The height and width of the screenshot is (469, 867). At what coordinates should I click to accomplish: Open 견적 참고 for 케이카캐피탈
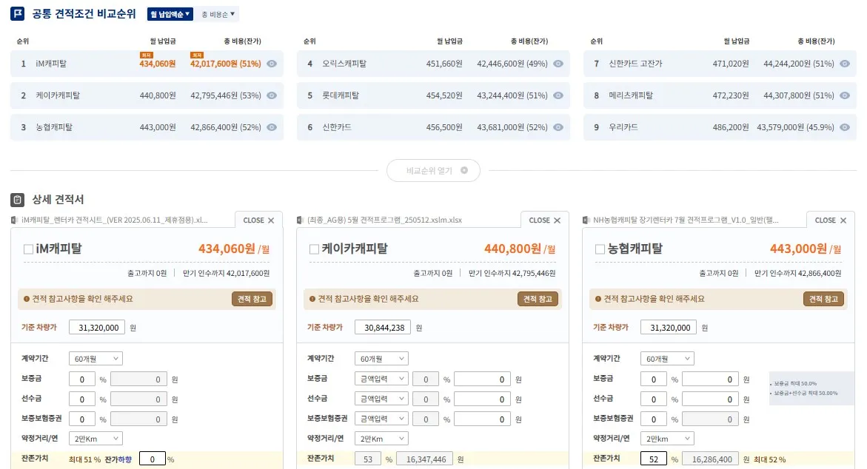coord(538,299)
